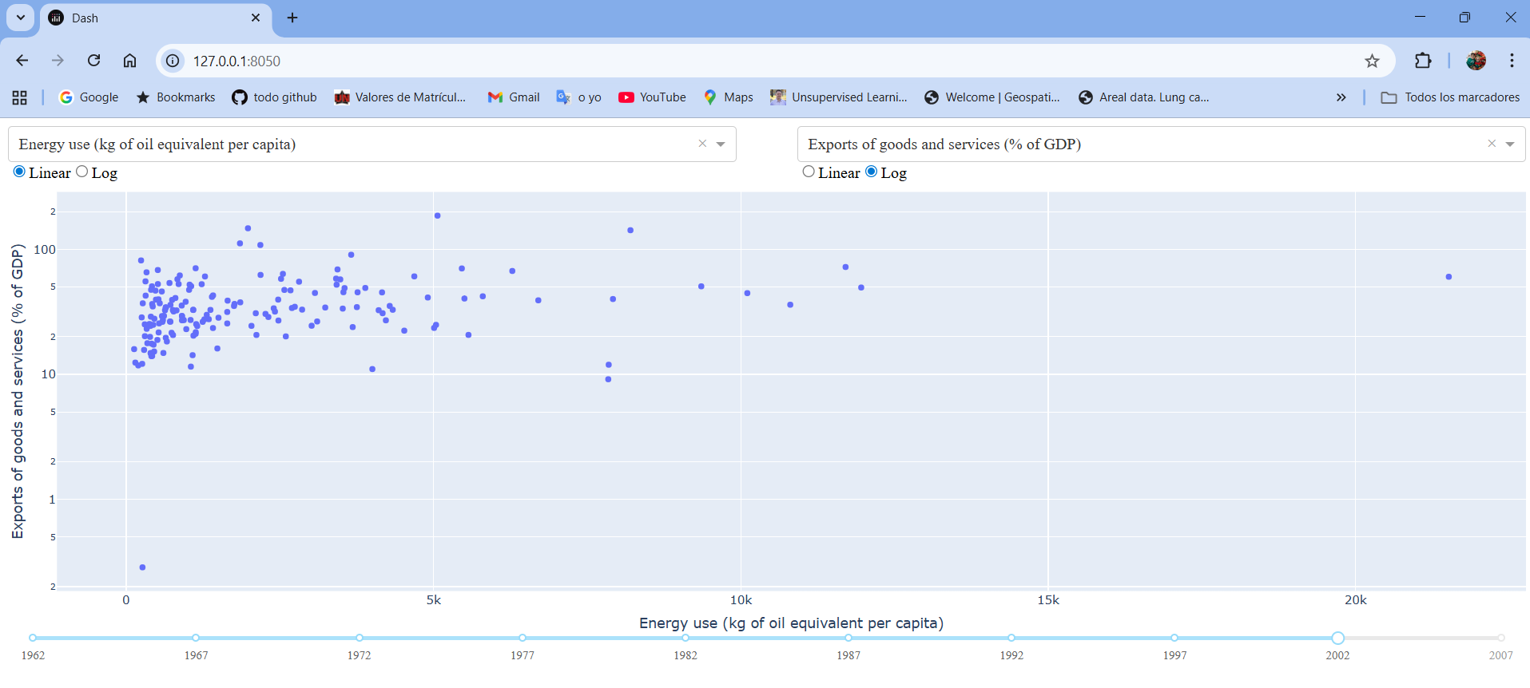Open the YouTube bookmark
1530x688 pixels.
click(652, 97)
